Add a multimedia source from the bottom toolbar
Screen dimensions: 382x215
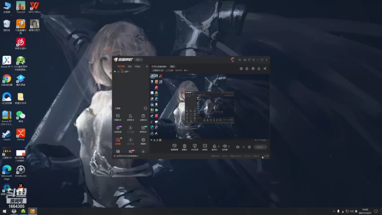(x=205, y=147)
